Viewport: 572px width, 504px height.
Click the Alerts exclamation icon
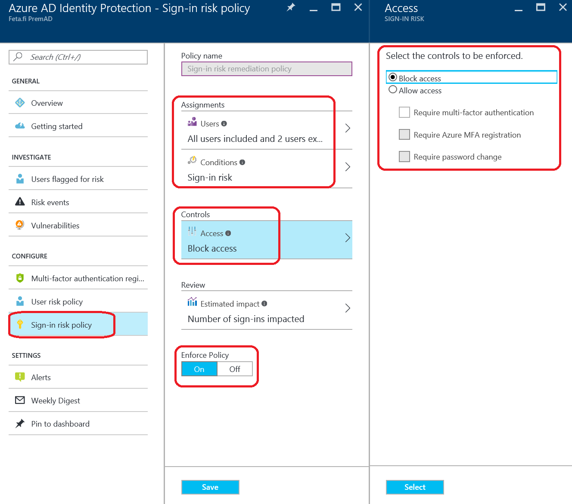coord(20,377)
